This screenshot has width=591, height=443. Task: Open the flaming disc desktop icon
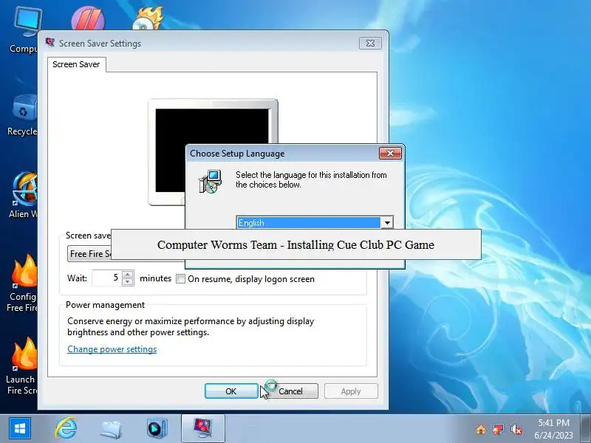click(148, 19)
